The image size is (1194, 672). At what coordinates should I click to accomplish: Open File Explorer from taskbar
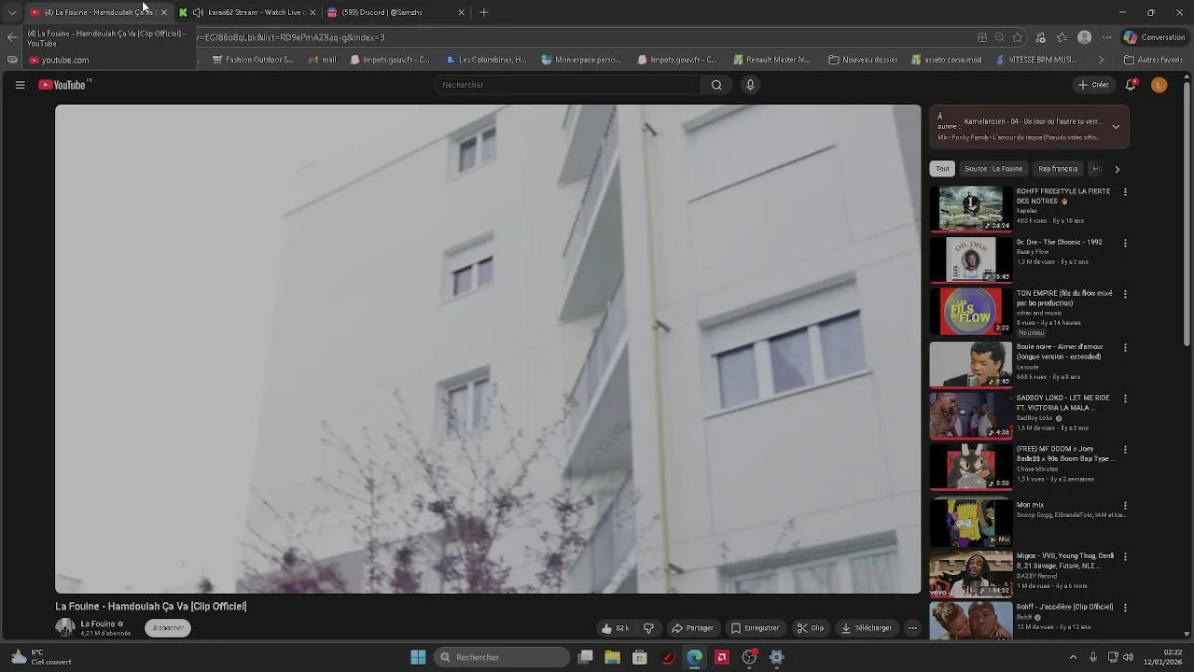click(x=612, y=657)
